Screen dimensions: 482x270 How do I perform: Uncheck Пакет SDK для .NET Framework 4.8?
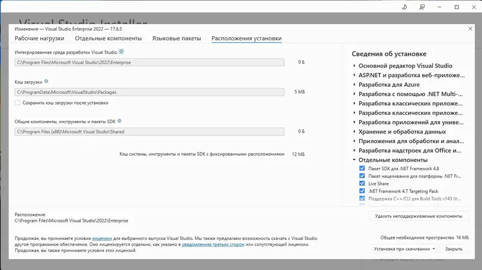click(x=362, y=168)
